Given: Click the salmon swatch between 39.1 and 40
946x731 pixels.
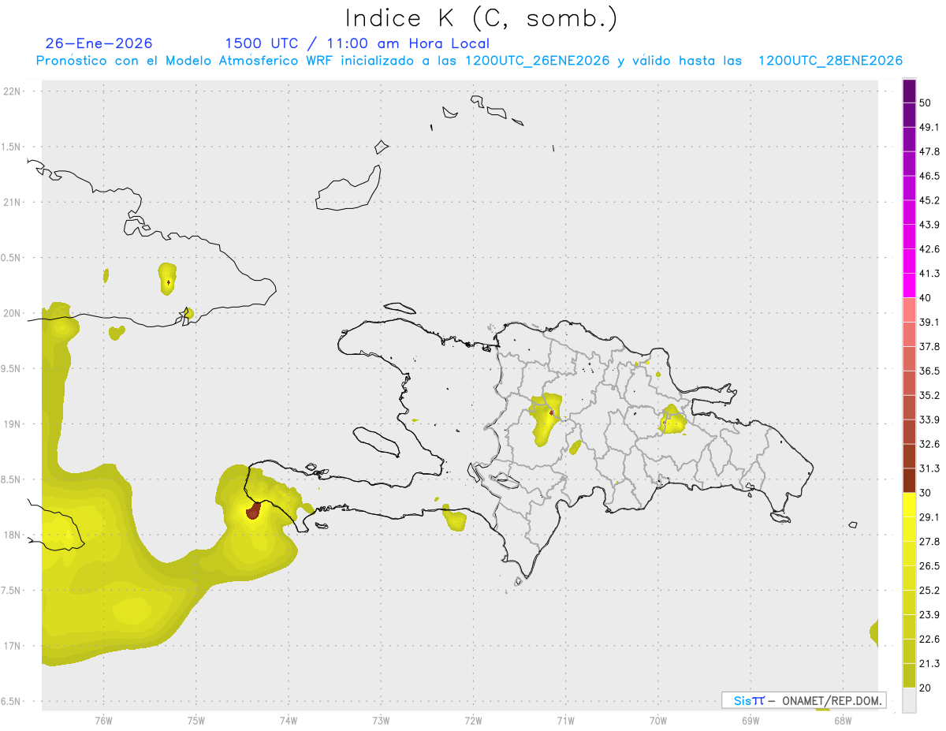Looking at the screenshot, I should coord(910,310).
